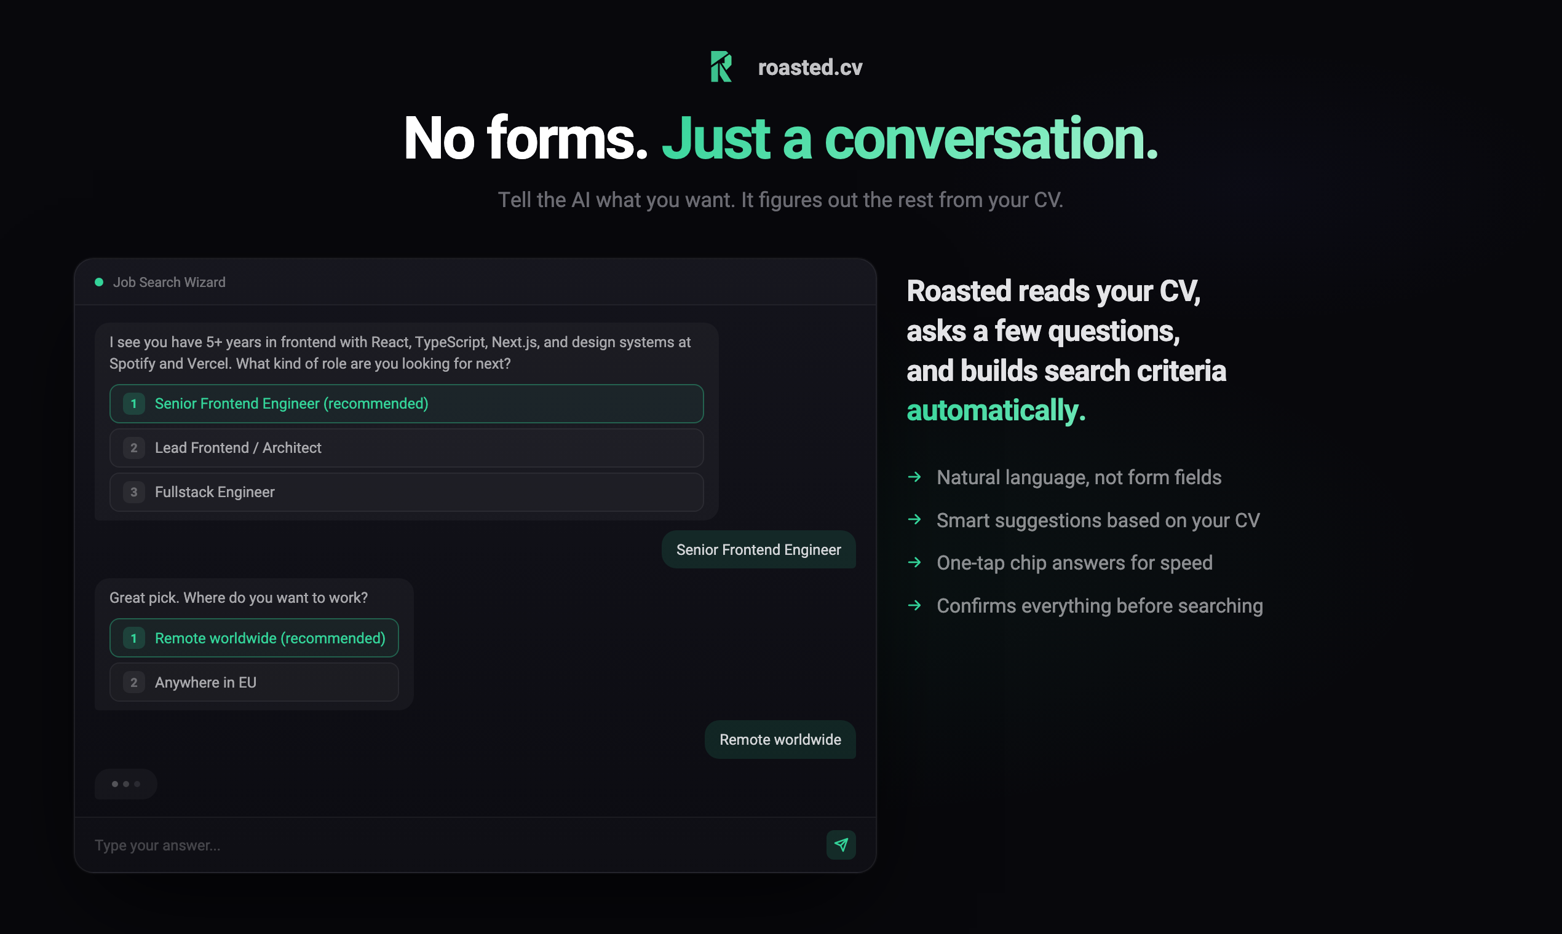Select the "Fullstack Engineer" option
Screen dimensions: 1562x934
[406, 492]
